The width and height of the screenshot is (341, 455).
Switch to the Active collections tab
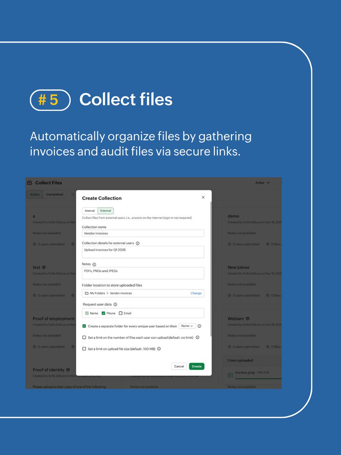click(x=35, y=195)
